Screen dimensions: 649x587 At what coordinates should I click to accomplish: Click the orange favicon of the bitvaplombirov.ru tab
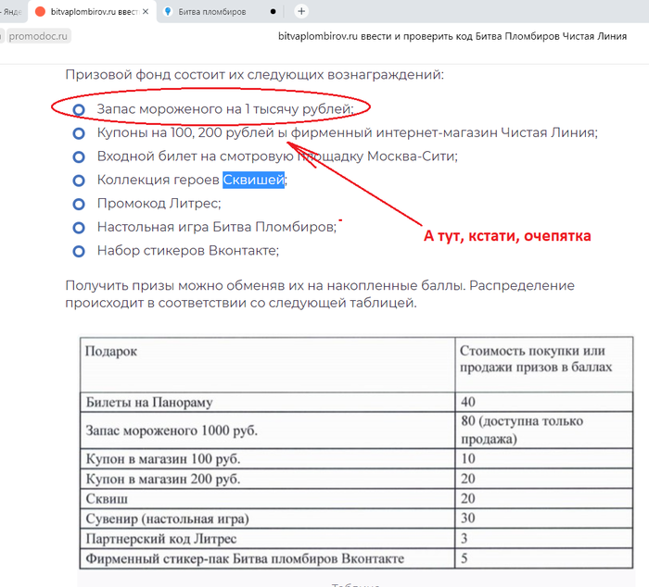click(x=40, y=12)
